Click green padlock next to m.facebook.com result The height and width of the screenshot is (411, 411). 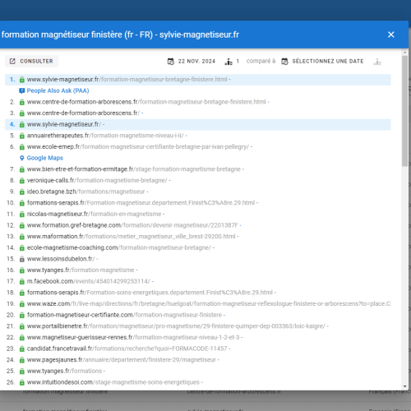pyautogui.click(x=22, y=281)
